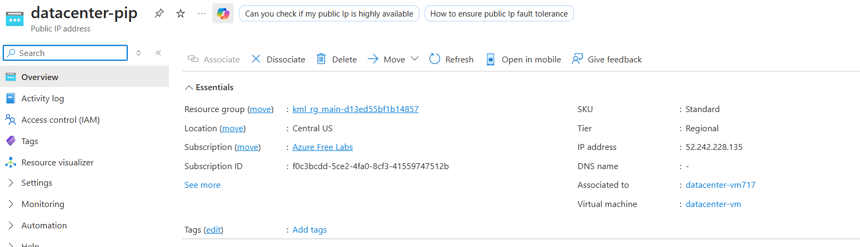860x247 pixels.
Task: Open the more options ellipsis menu
Action: point(202,13)
